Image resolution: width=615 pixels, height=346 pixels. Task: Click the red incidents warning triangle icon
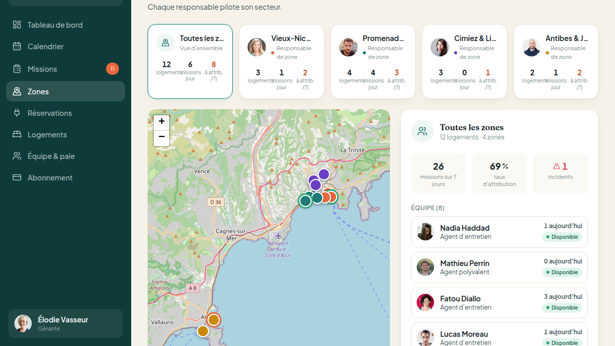click(557, 166)
